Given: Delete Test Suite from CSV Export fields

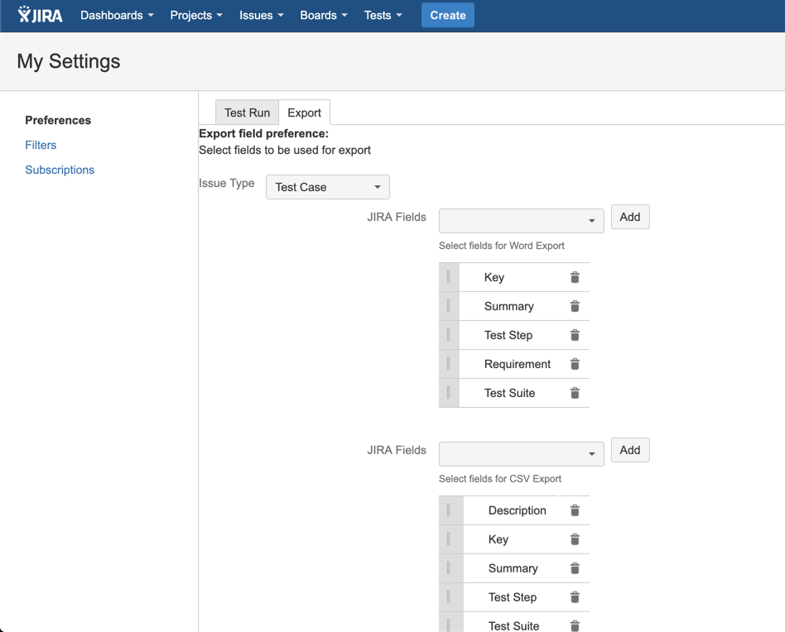Looking at the screenshot, I should [575, 626].
